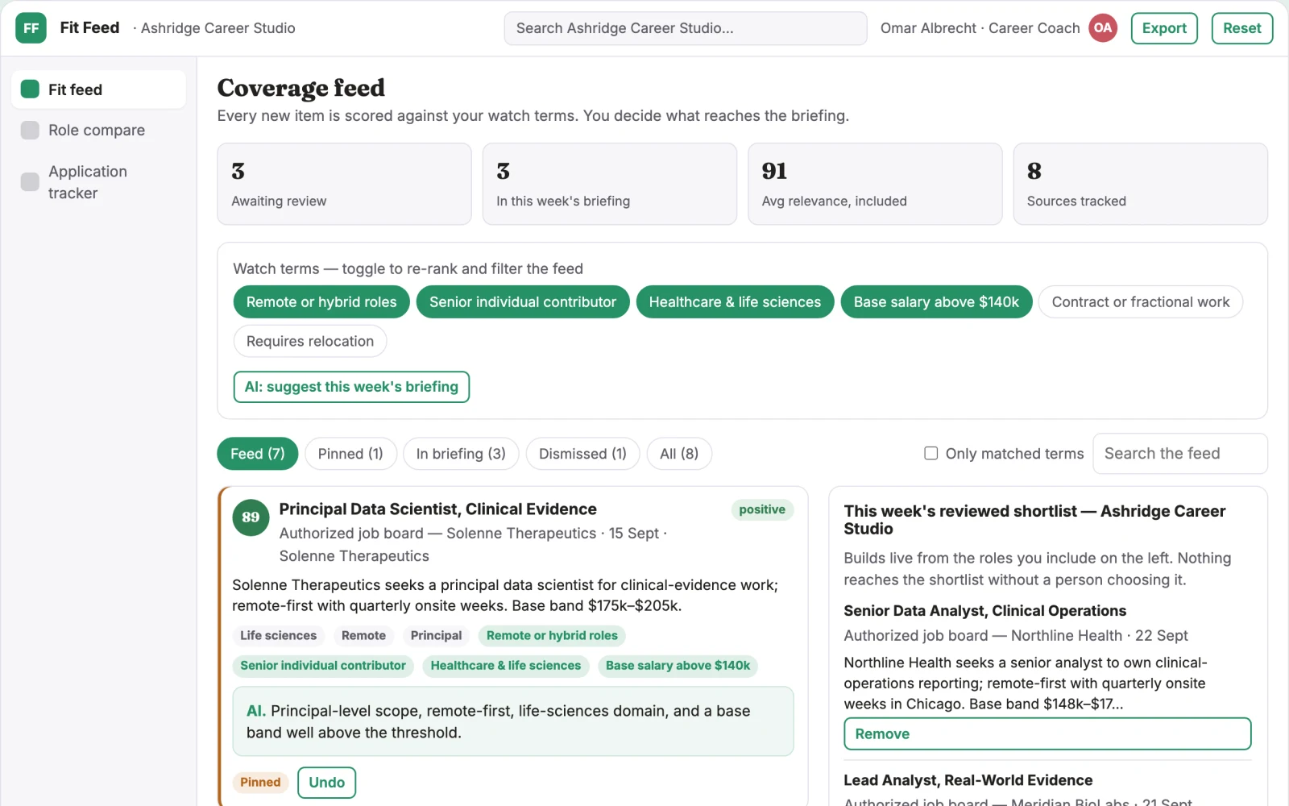The image size is (1289, 806).
Task: Toggle Senior individual contributor watch term
Action: click(523, 302)
